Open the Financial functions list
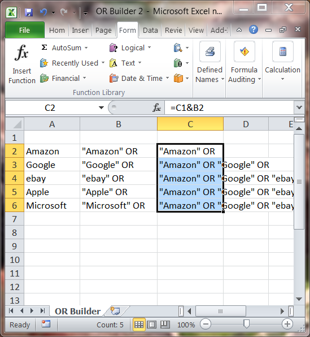 [x=63, y=78]
